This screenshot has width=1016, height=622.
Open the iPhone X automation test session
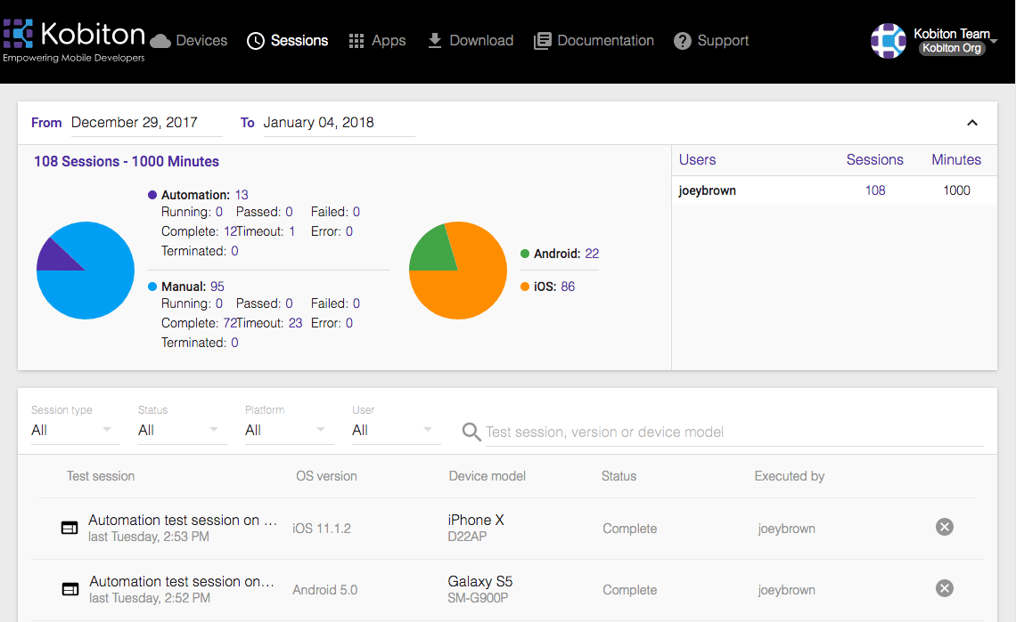(183, 521)
